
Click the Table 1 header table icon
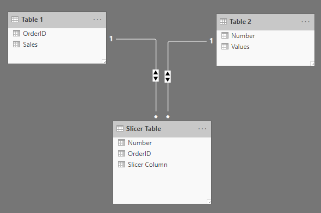click(x=15, y=20)
